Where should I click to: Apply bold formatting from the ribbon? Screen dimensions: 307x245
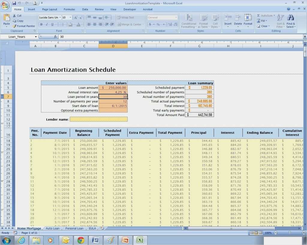41,24
